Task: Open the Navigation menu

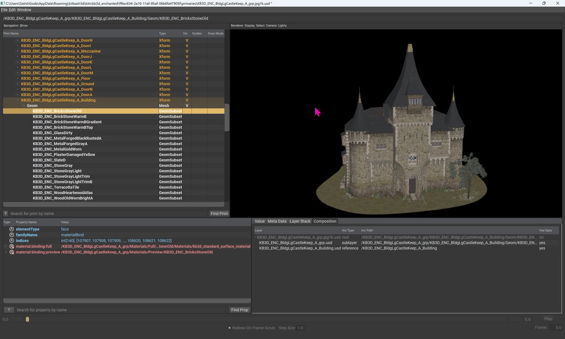Action: point(11,25)
